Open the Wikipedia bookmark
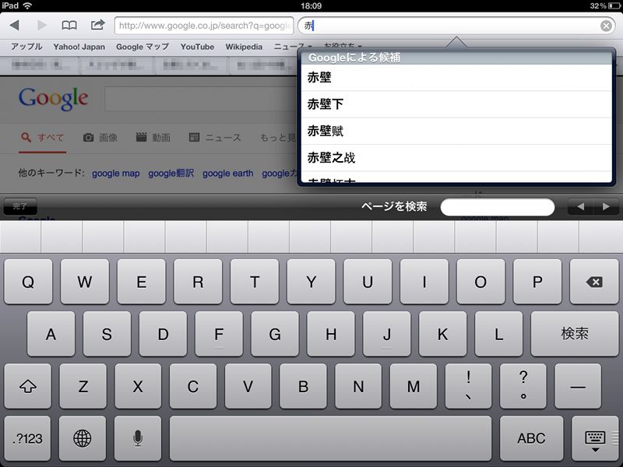 244,47
